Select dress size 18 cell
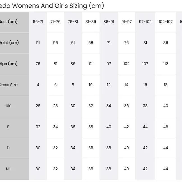This screenshot has width=182, height=182. [166, 85]
